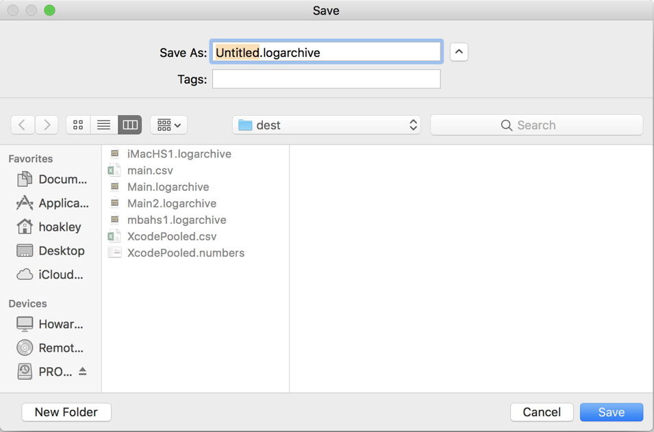The height and width of the screenshot is (432, 654).
Task: Cancel the save dialog
Action: coord(542,412)
